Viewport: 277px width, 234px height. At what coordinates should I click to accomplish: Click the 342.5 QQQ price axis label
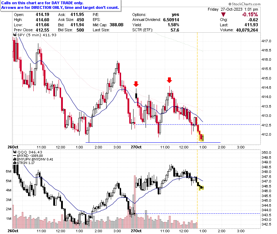tap(266, 224)
